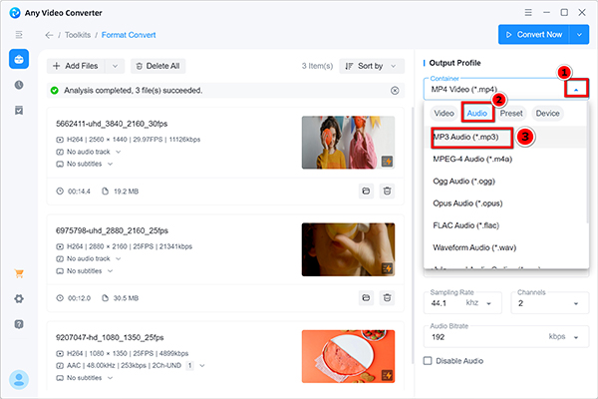The height and width of the screenshot is (399, 598).
Task: Collapse the sidebar menu icon
Action: click(x=19, y=35)
